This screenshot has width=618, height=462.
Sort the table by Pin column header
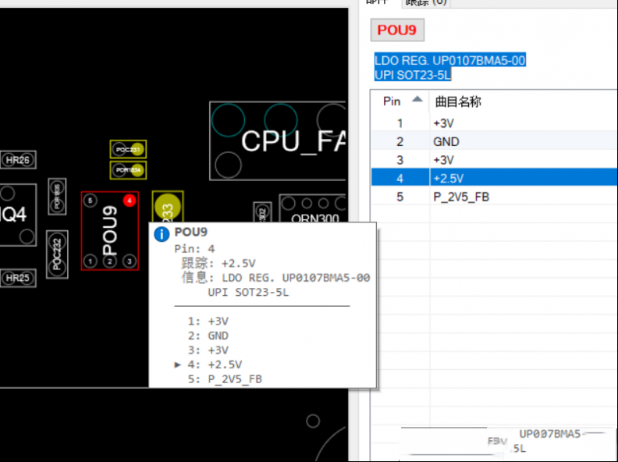pos(400,101)
